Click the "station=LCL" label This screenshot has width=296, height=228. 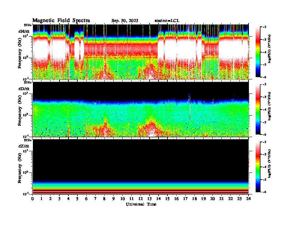pyautogui.click(x=167, y=21)
